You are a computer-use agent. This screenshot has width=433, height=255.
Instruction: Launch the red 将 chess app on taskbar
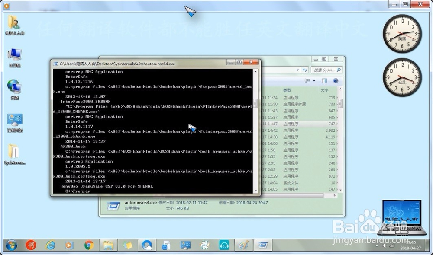(31, 245)
